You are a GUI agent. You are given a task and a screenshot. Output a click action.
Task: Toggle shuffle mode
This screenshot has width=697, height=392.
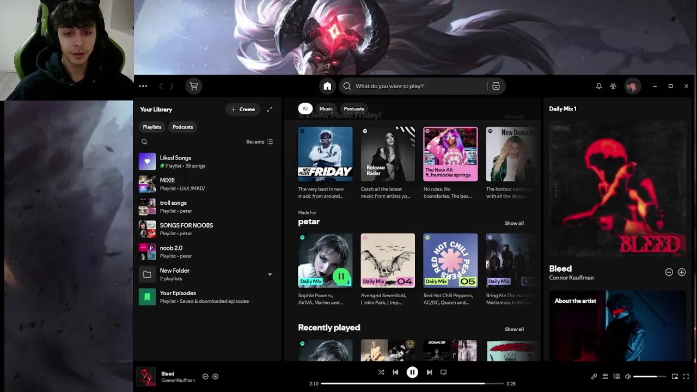(381, 372)
